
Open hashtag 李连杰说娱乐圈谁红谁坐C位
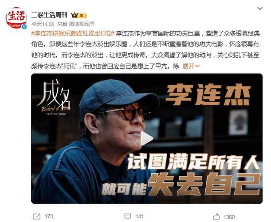tap(73, 33)
